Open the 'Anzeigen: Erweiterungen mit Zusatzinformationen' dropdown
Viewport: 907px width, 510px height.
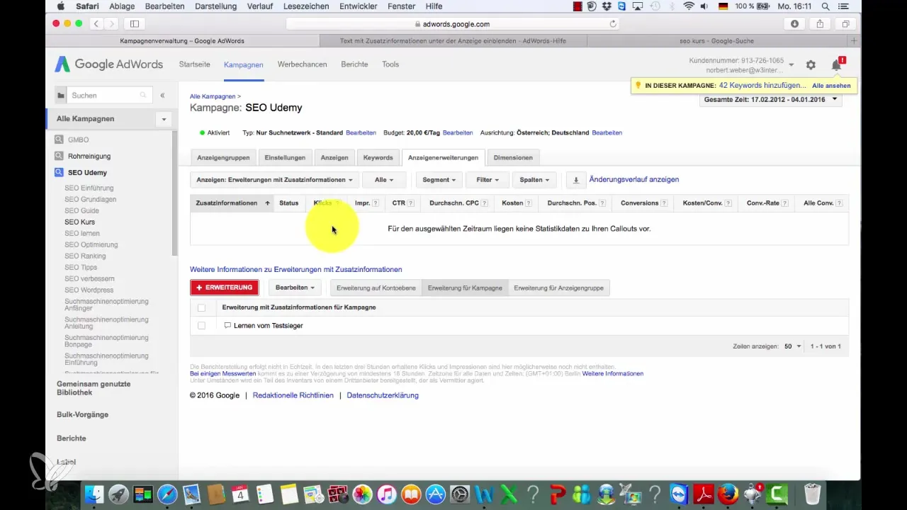[x=274, y=180]
